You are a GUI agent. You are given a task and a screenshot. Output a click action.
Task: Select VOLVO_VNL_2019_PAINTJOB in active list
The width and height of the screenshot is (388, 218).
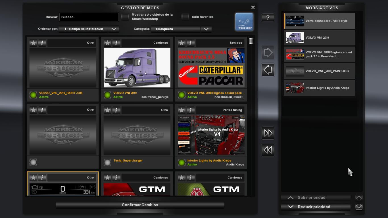point(319,71)
